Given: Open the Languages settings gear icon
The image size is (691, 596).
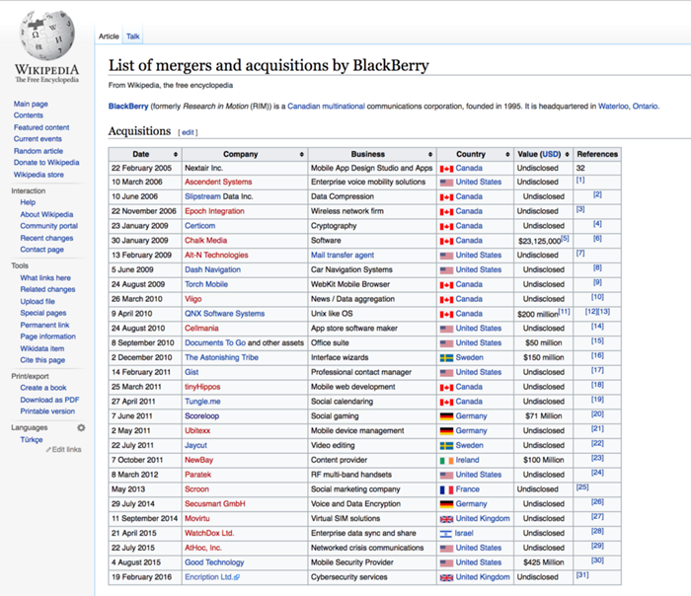Looking at the screenshot, I should (81, 427).
